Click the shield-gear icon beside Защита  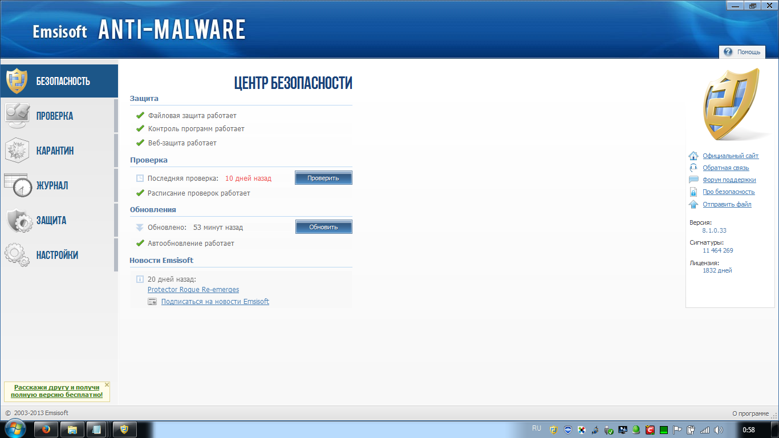[x=19, y=221]
